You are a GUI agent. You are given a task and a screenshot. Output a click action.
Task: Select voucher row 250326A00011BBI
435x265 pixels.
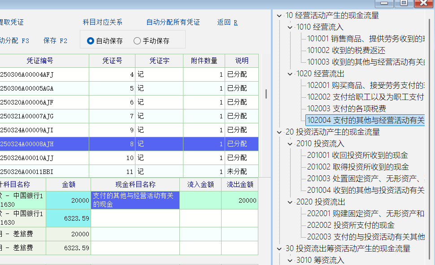[129, 171]
